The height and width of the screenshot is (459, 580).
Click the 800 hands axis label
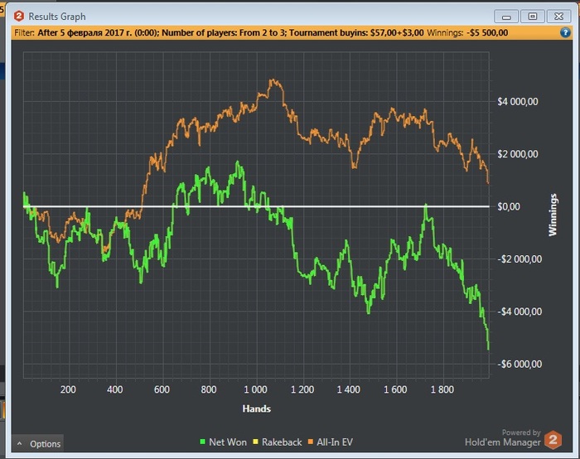209,389
